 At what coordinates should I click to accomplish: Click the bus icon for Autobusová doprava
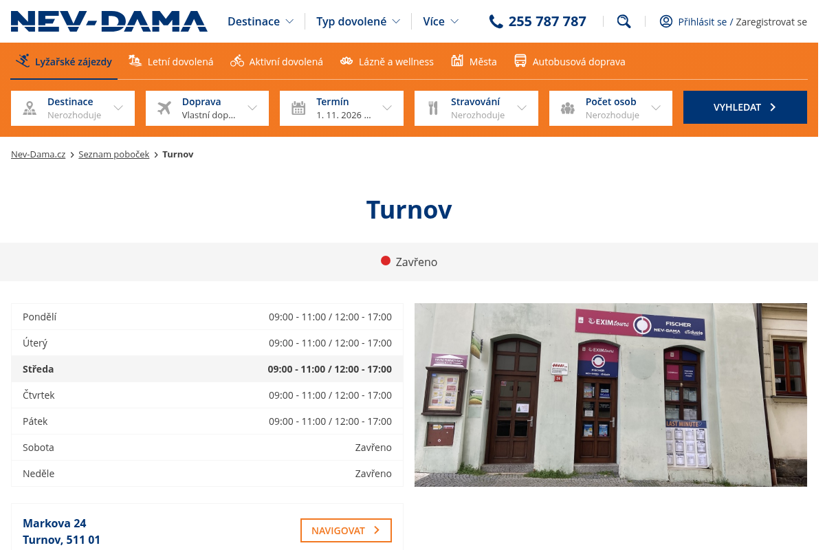520,61
